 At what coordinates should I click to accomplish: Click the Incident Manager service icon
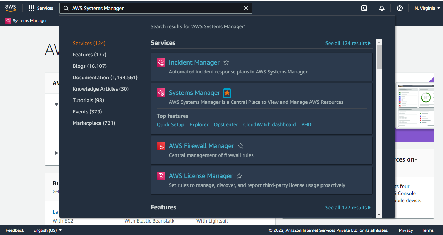click(161, 62)
